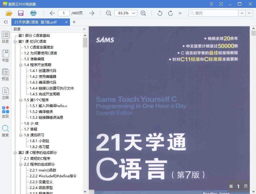Jump to 1.4.5 完成开发周期
The width and height of the screenshot is (256, 194).
click(45, 94)
